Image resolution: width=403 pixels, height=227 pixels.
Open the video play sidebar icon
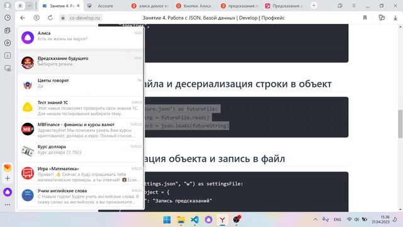click(x=8, y=43)
